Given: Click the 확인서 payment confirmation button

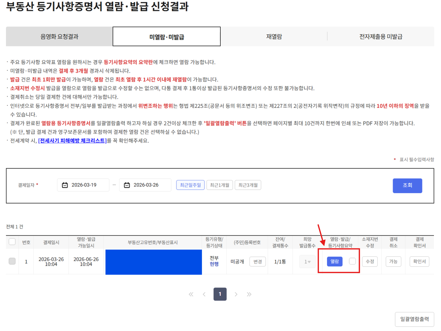Looking at the screenshot, I should coord(420,261).
